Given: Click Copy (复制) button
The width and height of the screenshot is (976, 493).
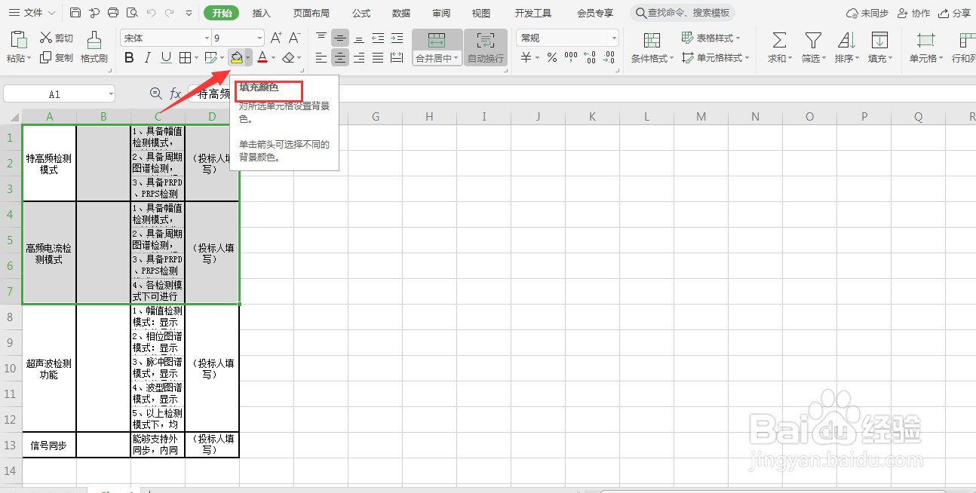Looking at the screenshot, I should 57,57.
